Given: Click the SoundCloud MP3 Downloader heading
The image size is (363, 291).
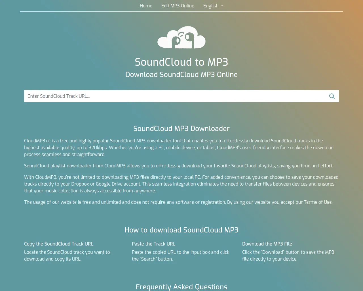Looking at the screenshot, I should (x=181, y=128).
